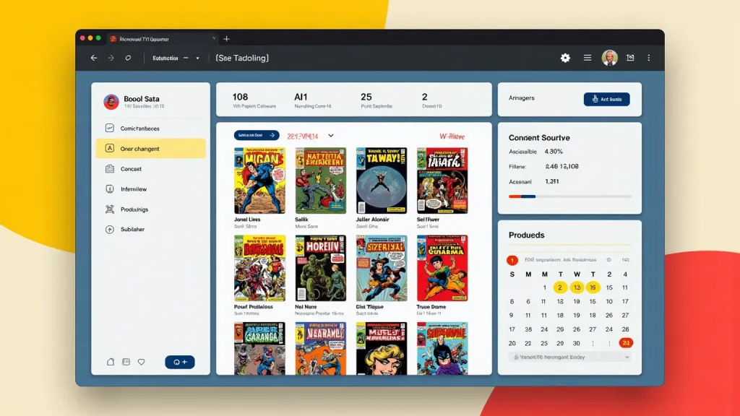This screenshot has width=740, height=416.
Task: Click the 25 stat in summary bar
Action: [366, 97]
